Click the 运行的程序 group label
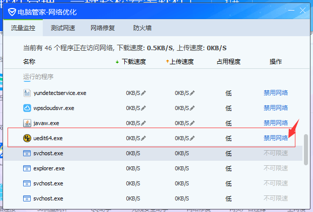The image size is (313, 212). [38, 77]
